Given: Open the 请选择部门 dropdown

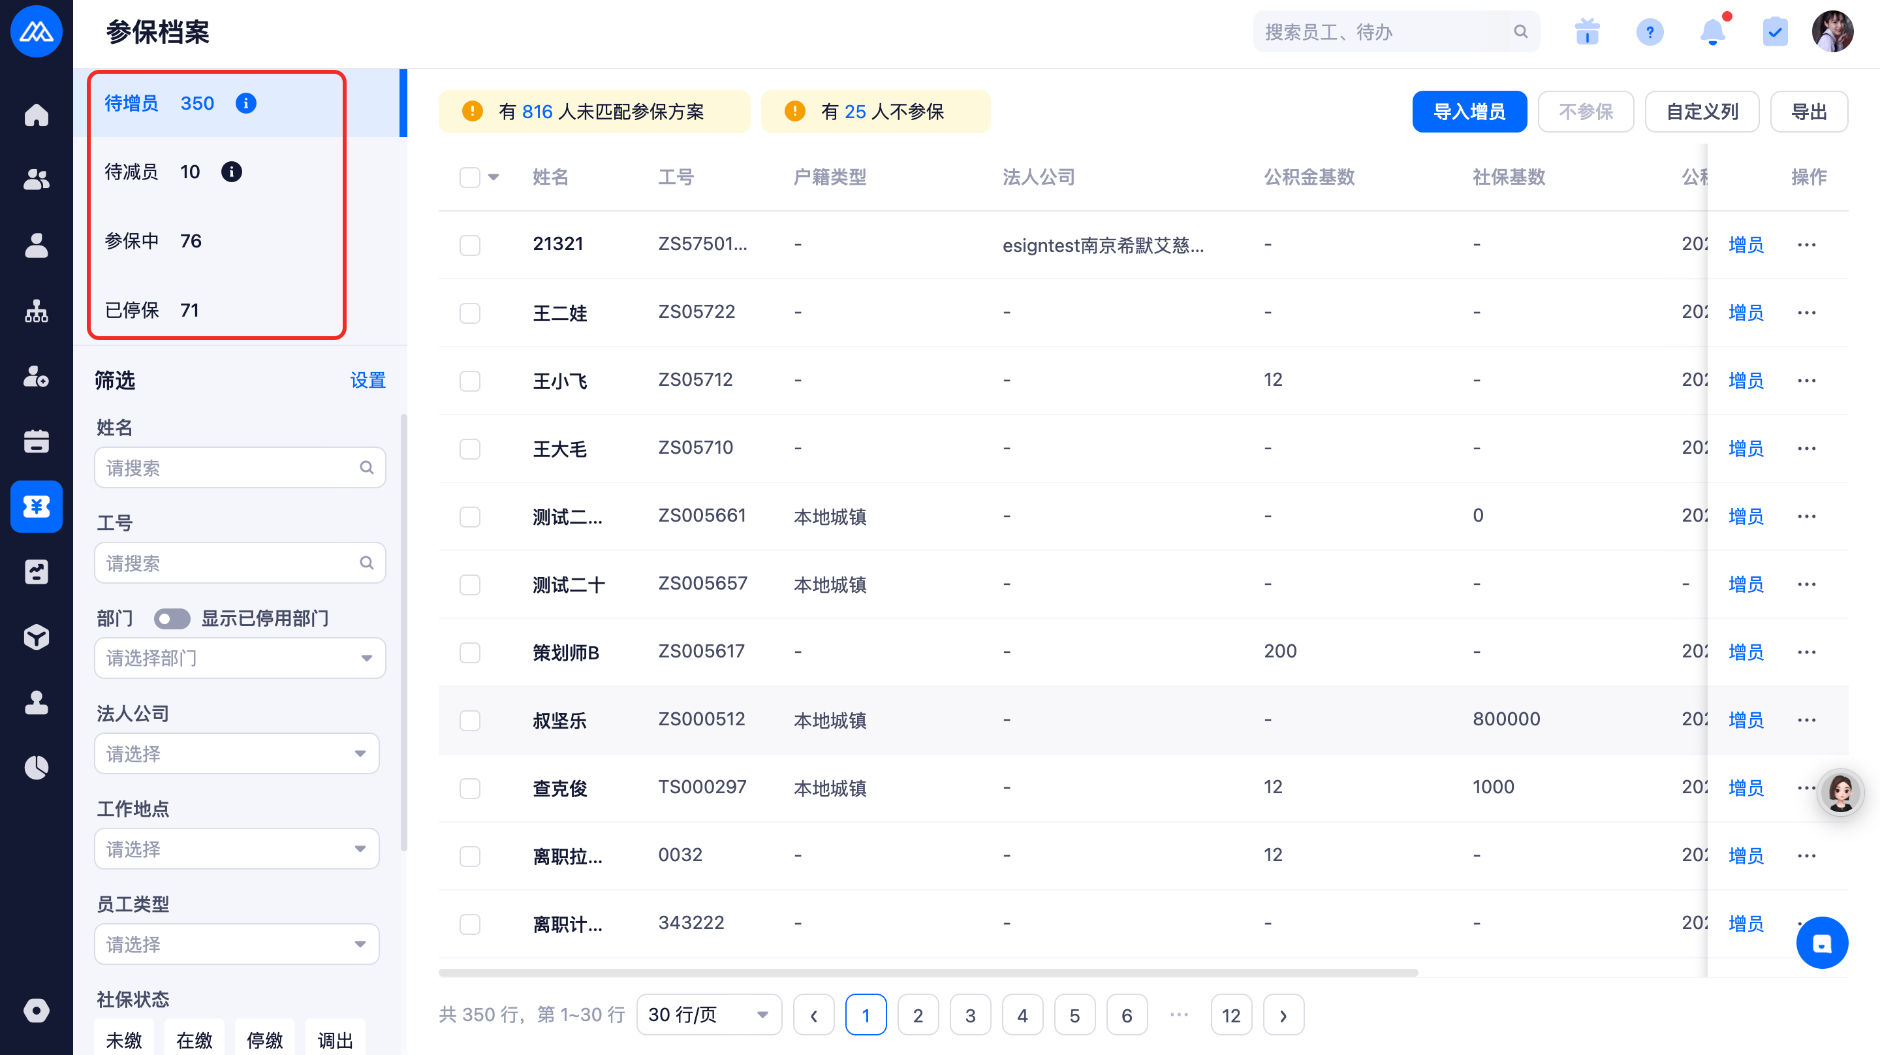Looking at the screenshot, I should click(240, 659).
